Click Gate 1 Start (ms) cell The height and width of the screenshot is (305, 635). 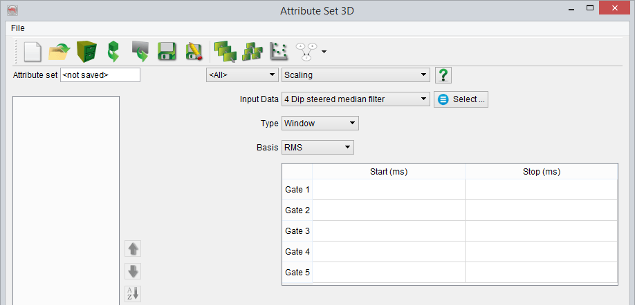[x=388, y=189]
